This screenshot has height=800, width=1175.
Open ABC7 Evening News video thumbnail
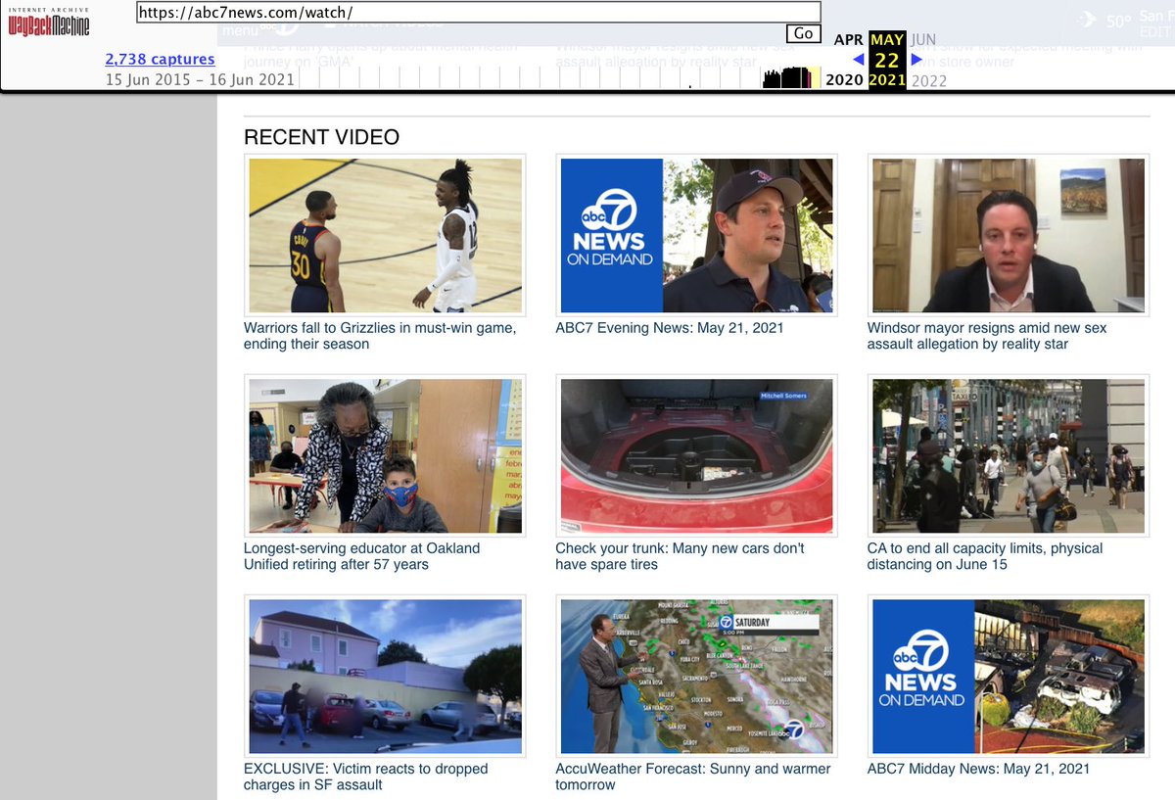click(x=696, y=235)
